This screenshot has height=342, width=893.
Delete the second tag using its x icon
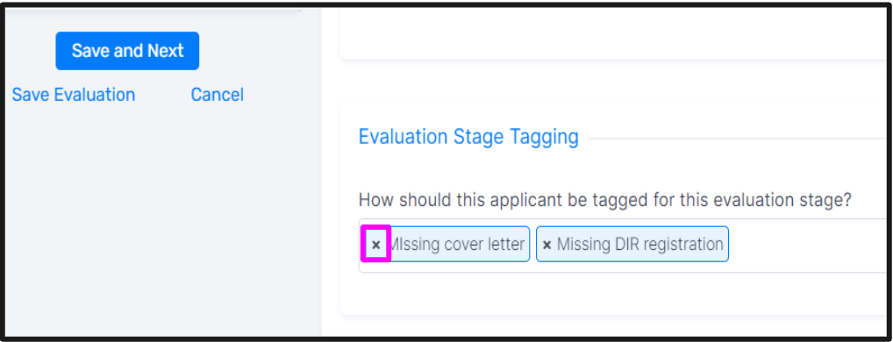coord(547,245)
